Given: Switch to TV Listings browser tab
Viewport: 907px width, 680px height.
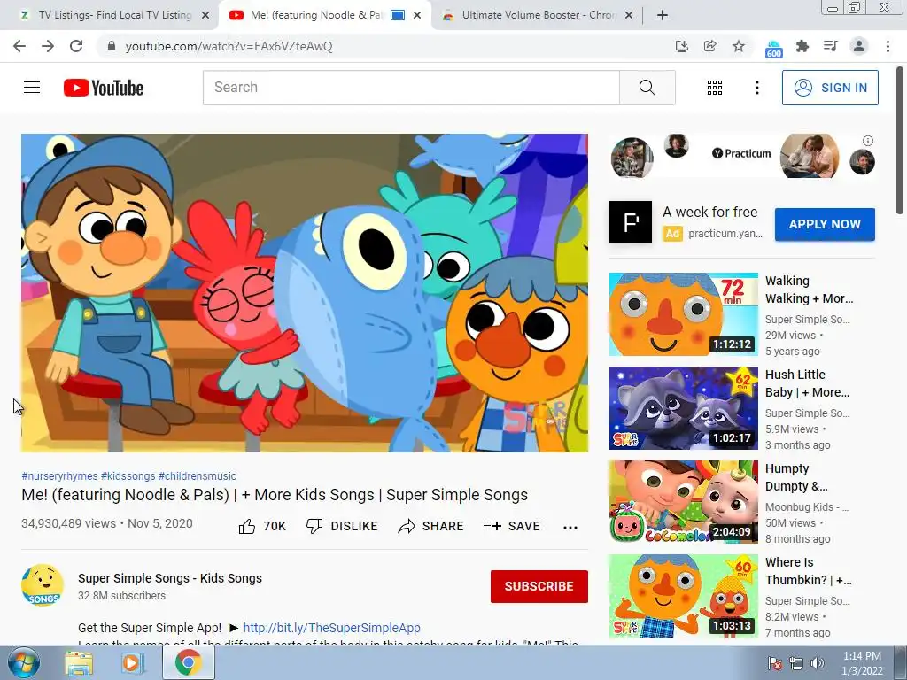Looking at the screenshot, I should (x=114, y=15).
